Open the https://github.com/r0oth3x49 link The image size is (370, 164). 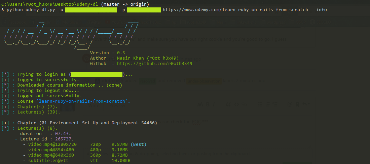pyautogui.click(x=155, y=64)
